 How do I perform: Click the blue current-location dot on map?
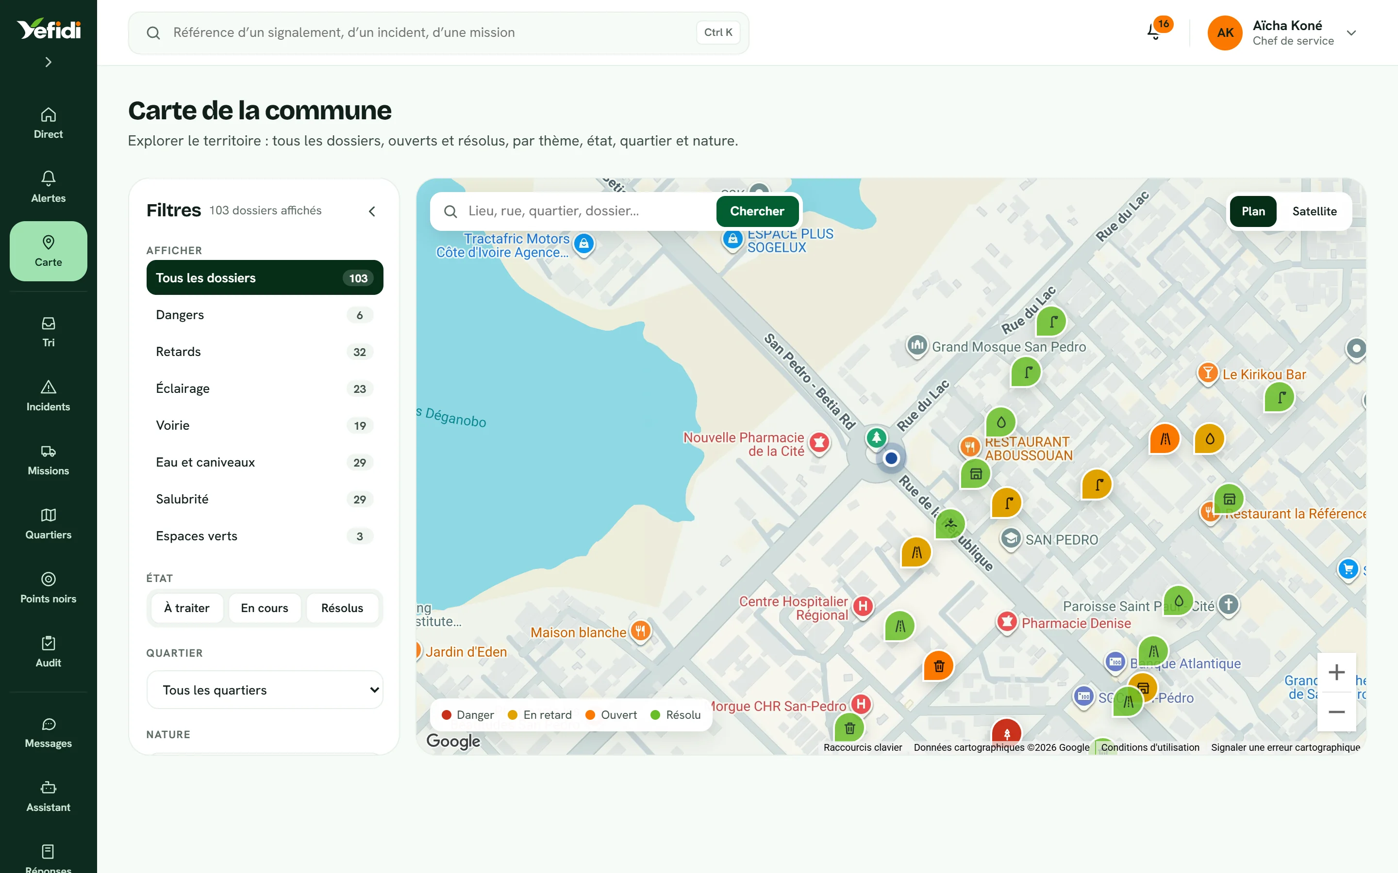coord(891,458)
